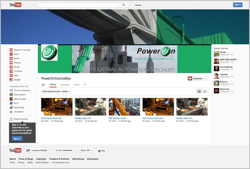Open Smosh related channel avatar
This screenshot has height=169, width=250.
(x=216, y=54)
